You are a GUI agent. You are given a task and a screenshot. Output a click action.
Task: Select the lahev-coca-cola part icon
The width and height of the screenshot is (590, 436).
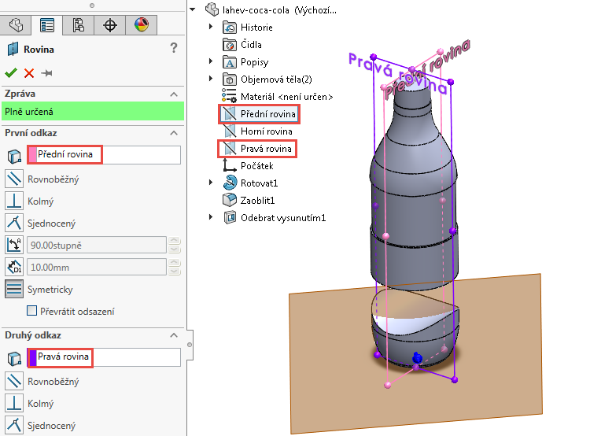click(x=212, y=9)
